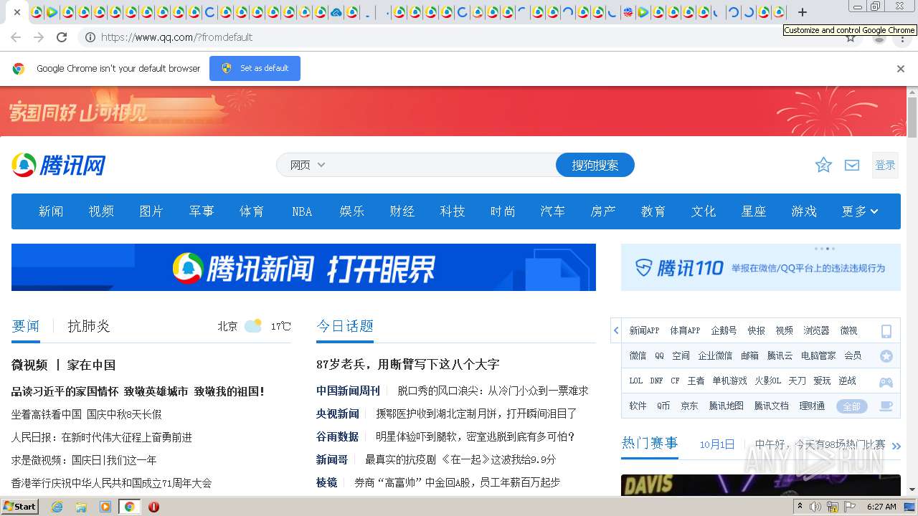Collapse the apps panel with the left chevron

(616, 331)
